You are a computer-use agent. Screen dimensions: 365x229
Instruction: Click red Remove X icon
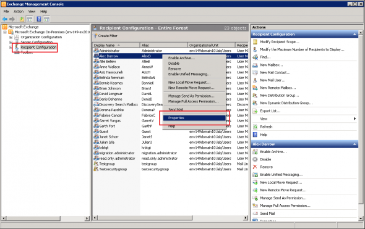[255, 167]
